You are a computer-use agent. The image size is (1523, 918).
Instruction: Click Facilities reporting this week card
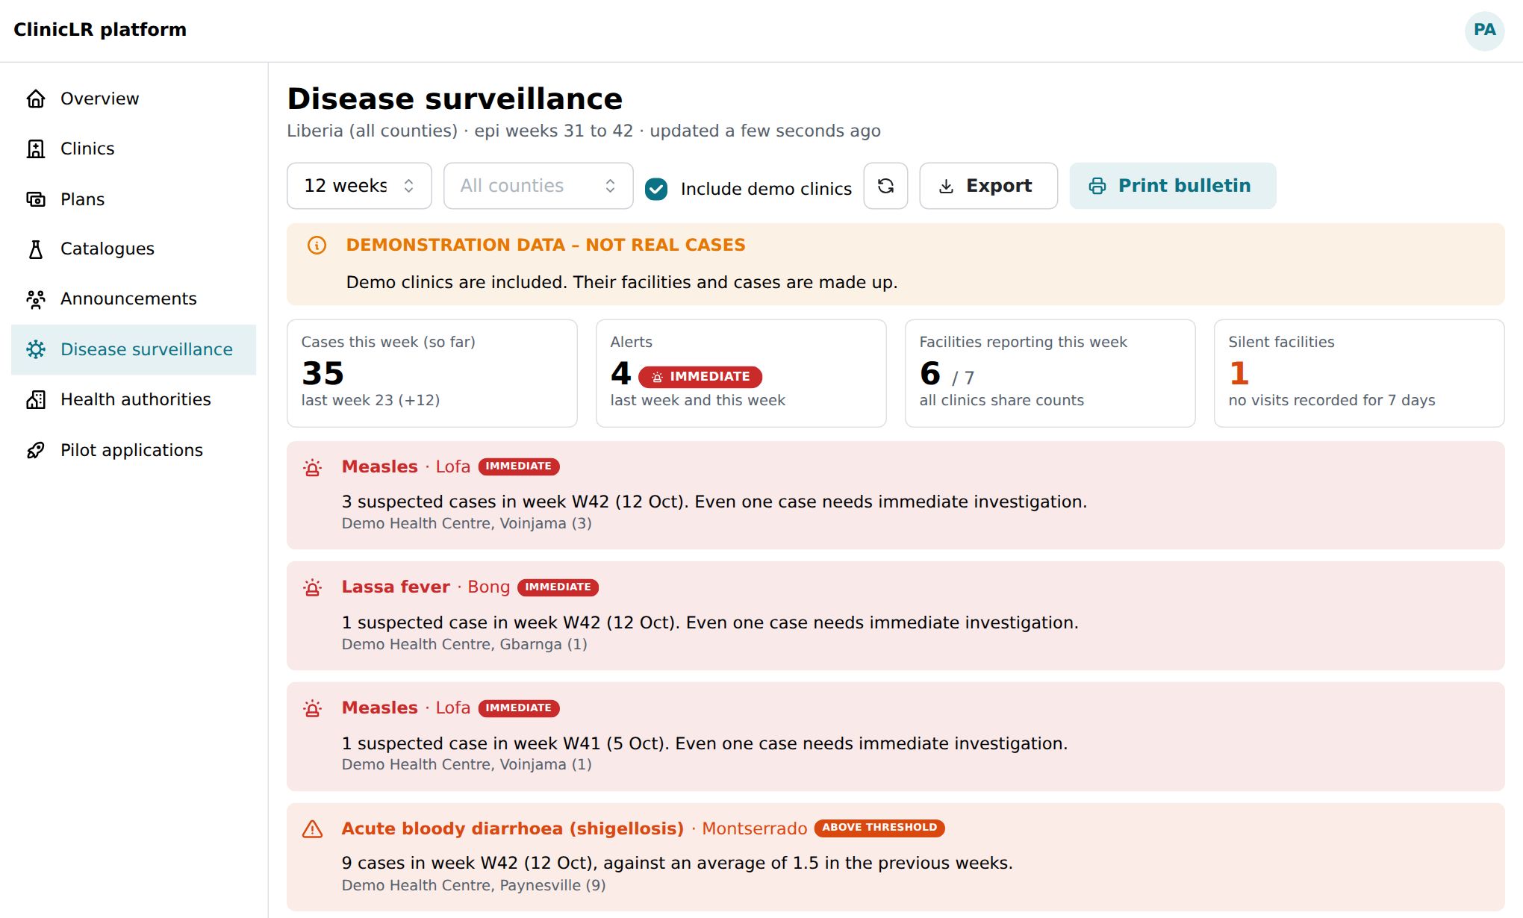1050,373
